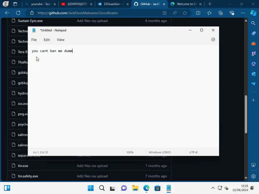The height and width of the screenshot is (194, 259).
Task: Refresh the GitHub page
Action: [x=18, y=13]
